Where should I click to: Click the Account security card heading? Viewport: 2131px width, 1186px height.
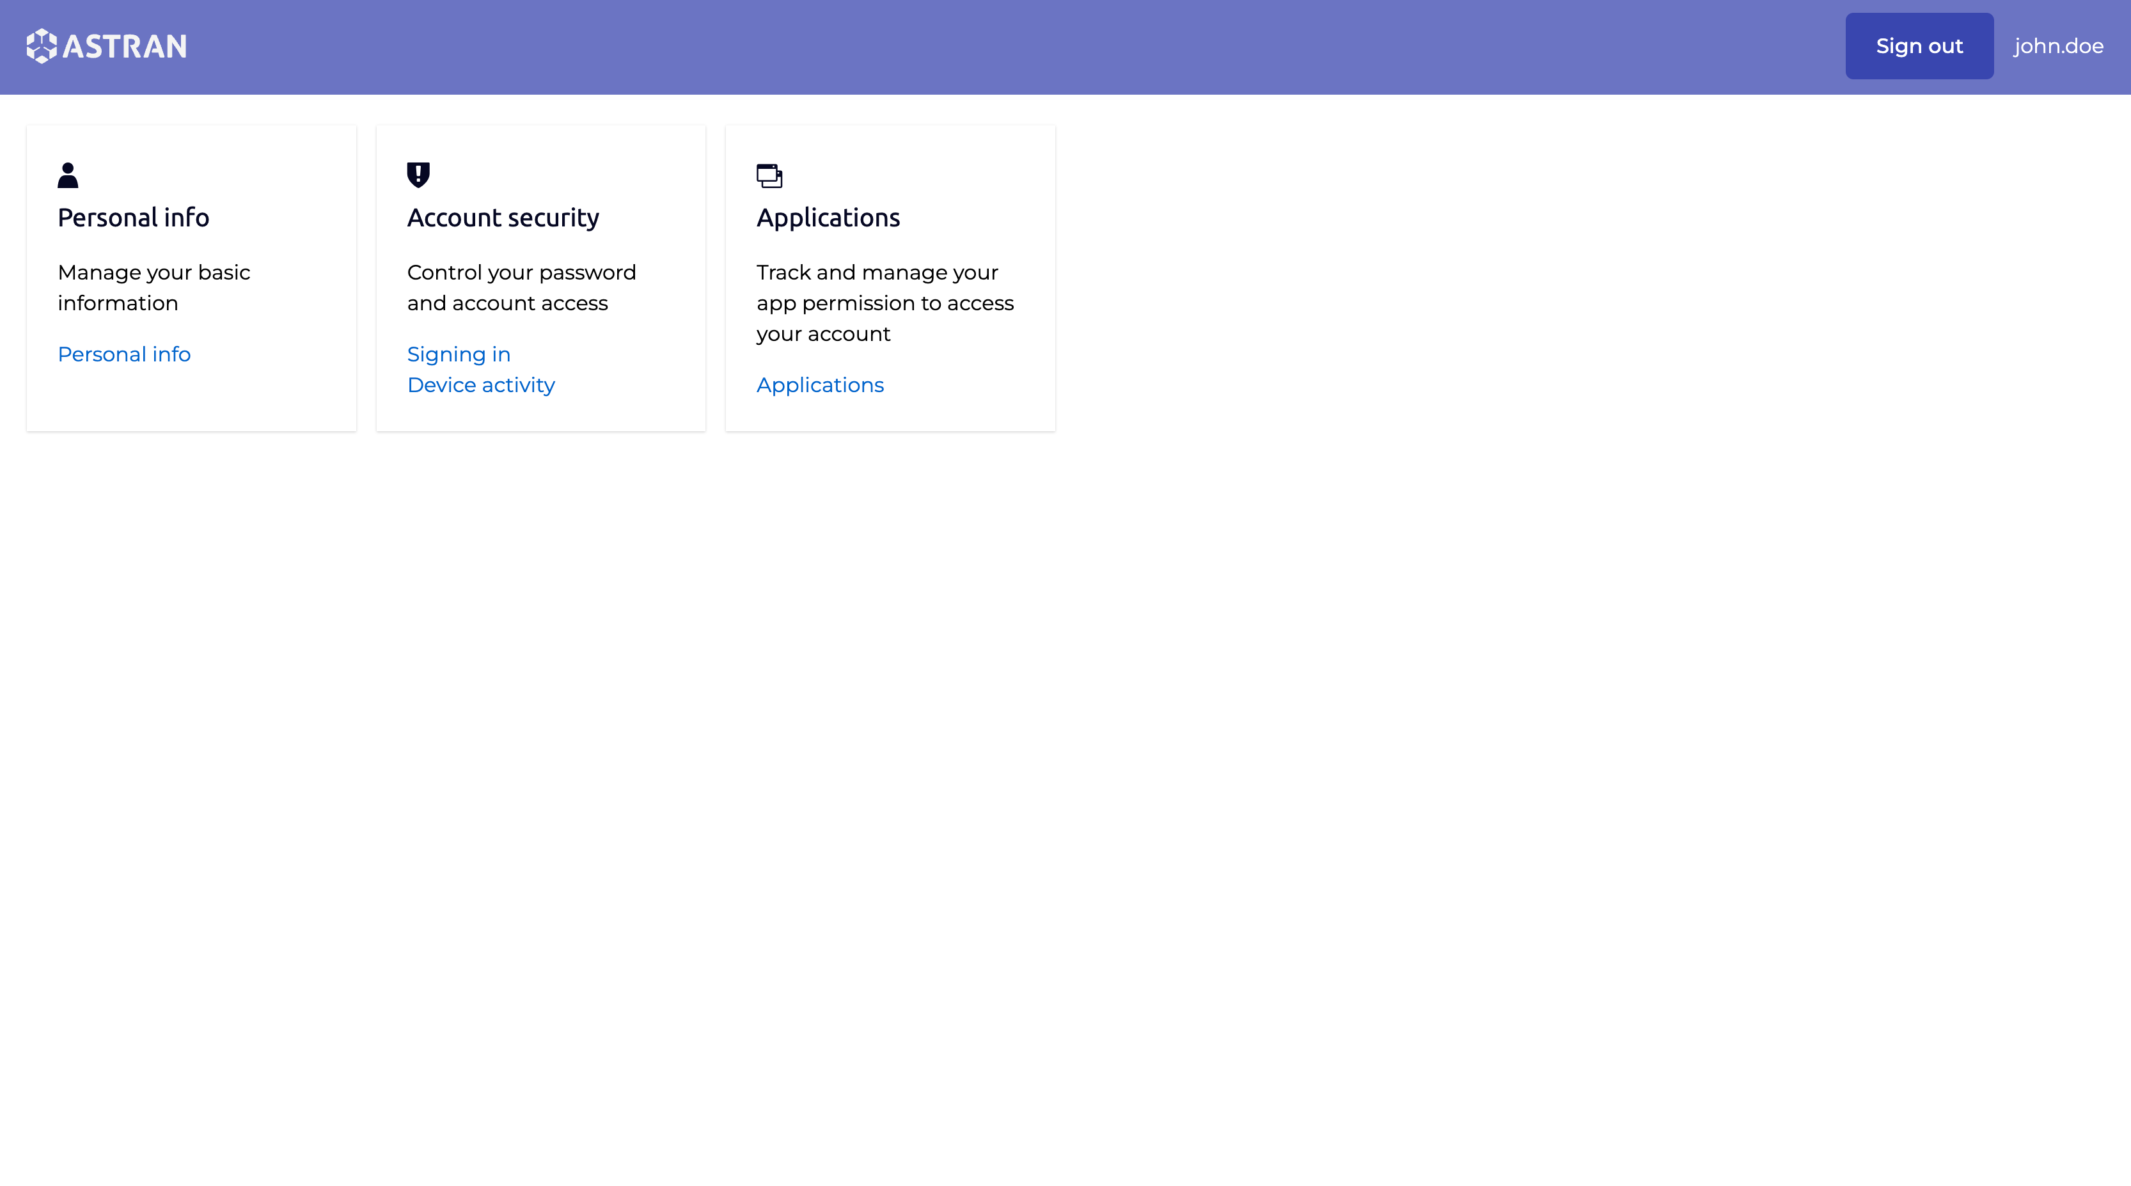503,217
